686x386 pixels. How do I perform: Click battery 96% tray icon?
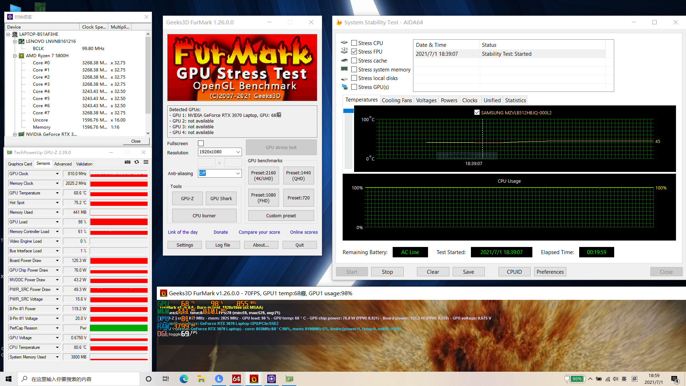(x=575, y=379)
